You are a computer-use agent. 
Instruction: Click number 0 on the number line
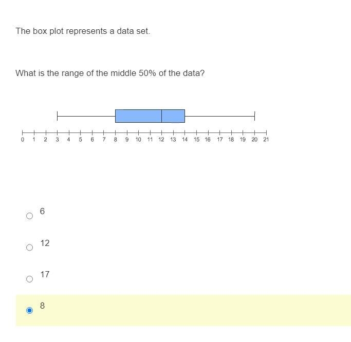coord(23,140)
